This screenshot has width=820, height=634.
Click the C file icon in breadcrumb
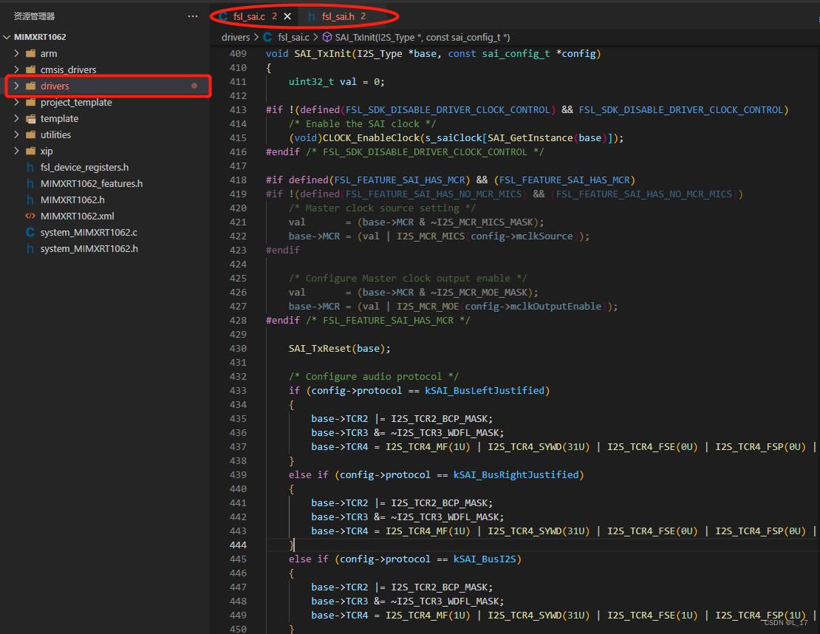click(x=267, y=37)
